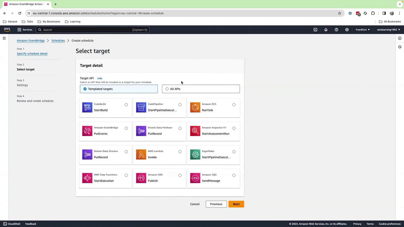Open CloudShell from the footer
404x227 pixels.
[12, 224]
